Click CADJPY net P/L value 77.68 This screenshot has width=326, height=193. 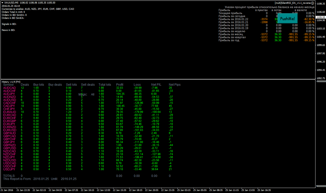tap(155, 106)
